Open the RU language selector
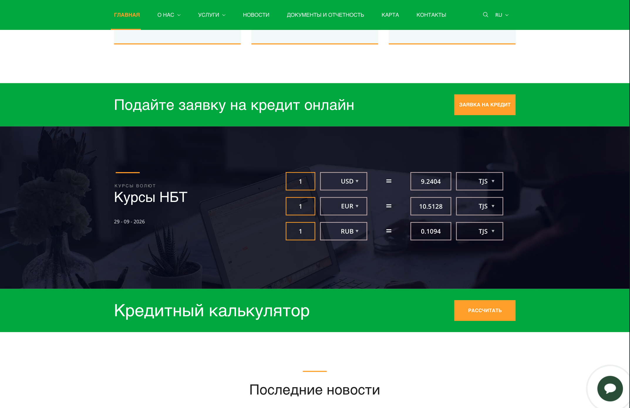 pyautogui.click(x=502, y=15)
